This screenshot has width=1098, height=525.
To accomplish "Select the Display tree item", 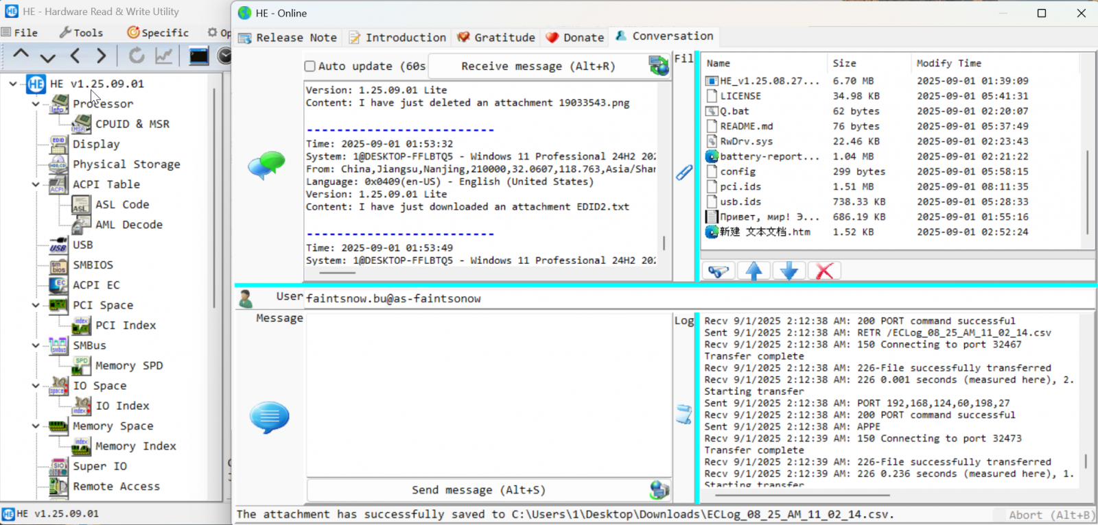I will (x=96, y=145).
